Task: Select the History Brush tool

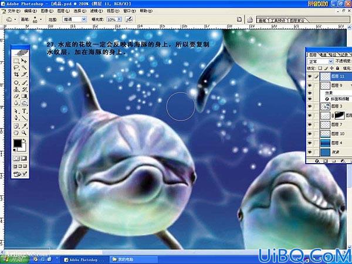Action: tap(24, 89)
